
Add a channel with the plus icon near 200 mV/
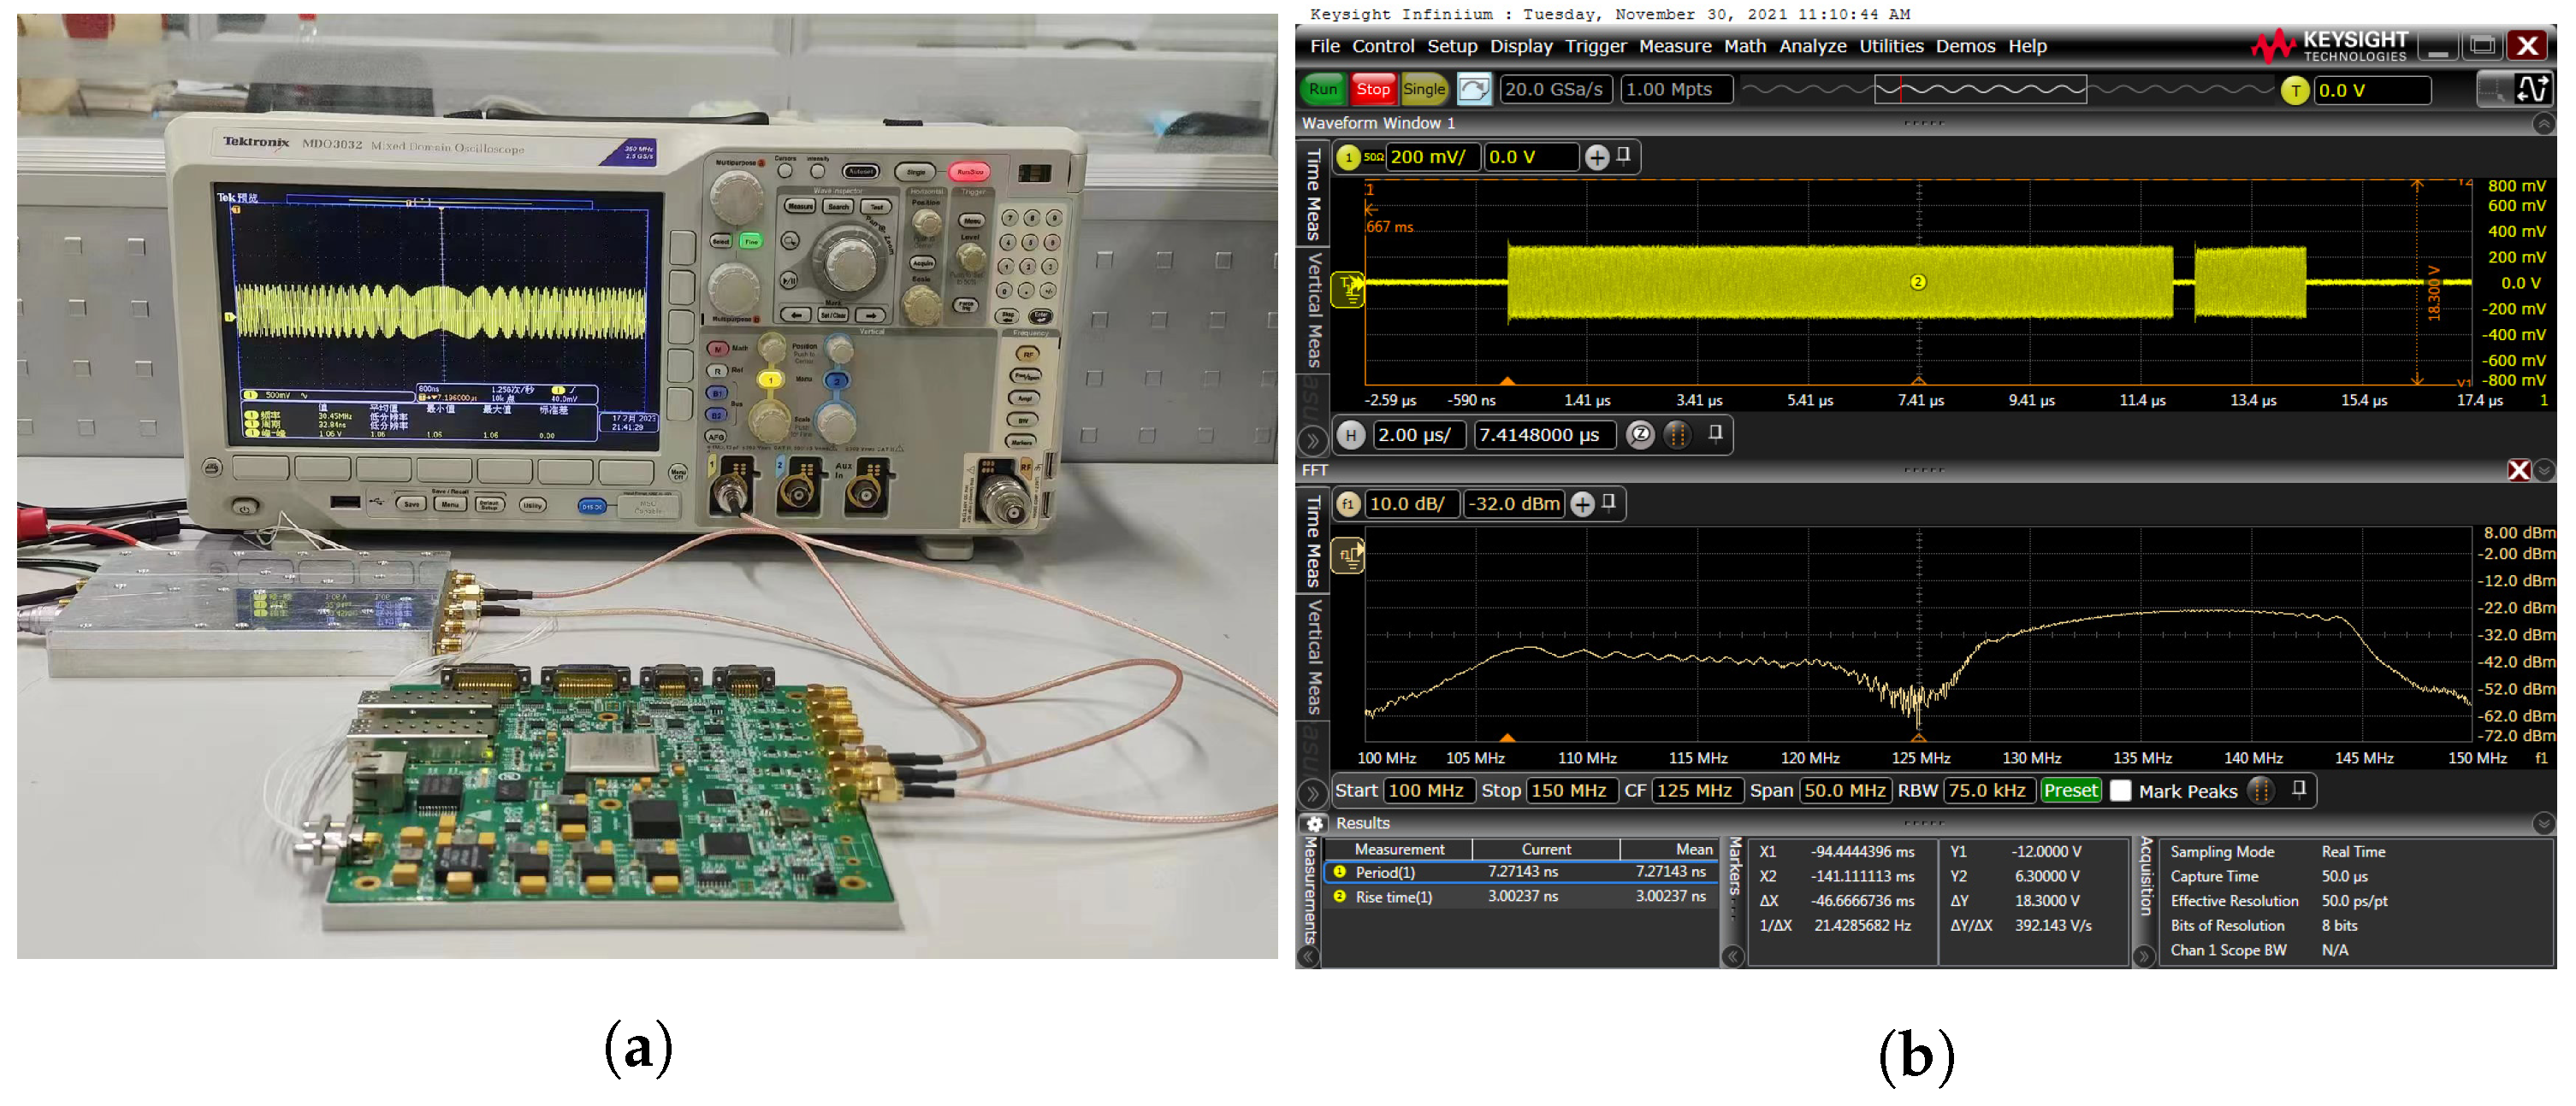(1597, 158)
